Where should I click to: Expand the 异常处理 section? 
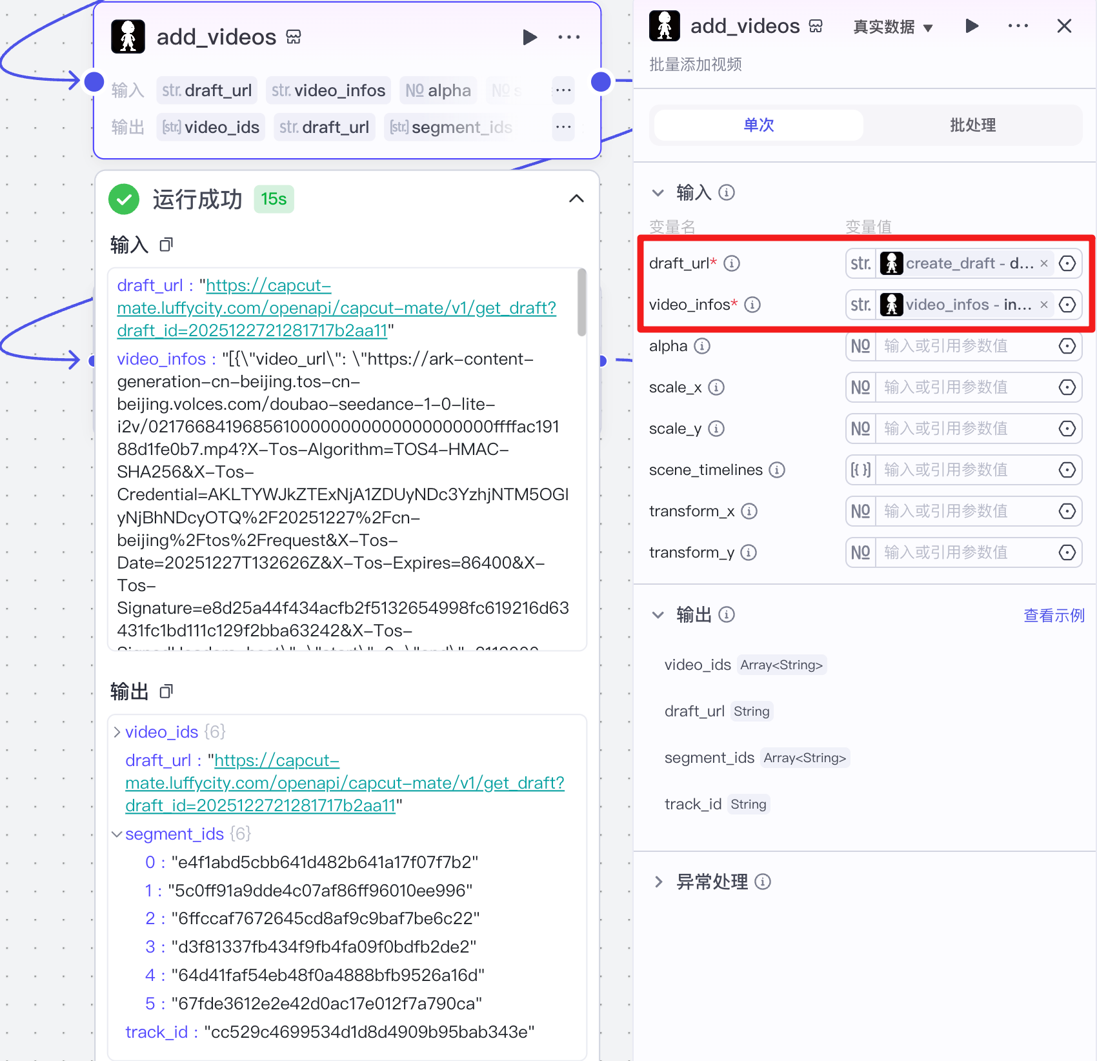(x=658, y=882)
